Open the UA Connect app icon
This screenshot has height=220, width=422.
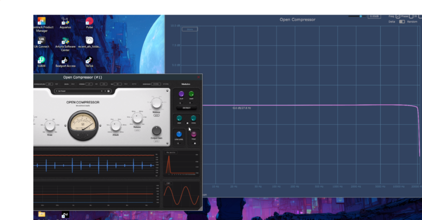42,41
